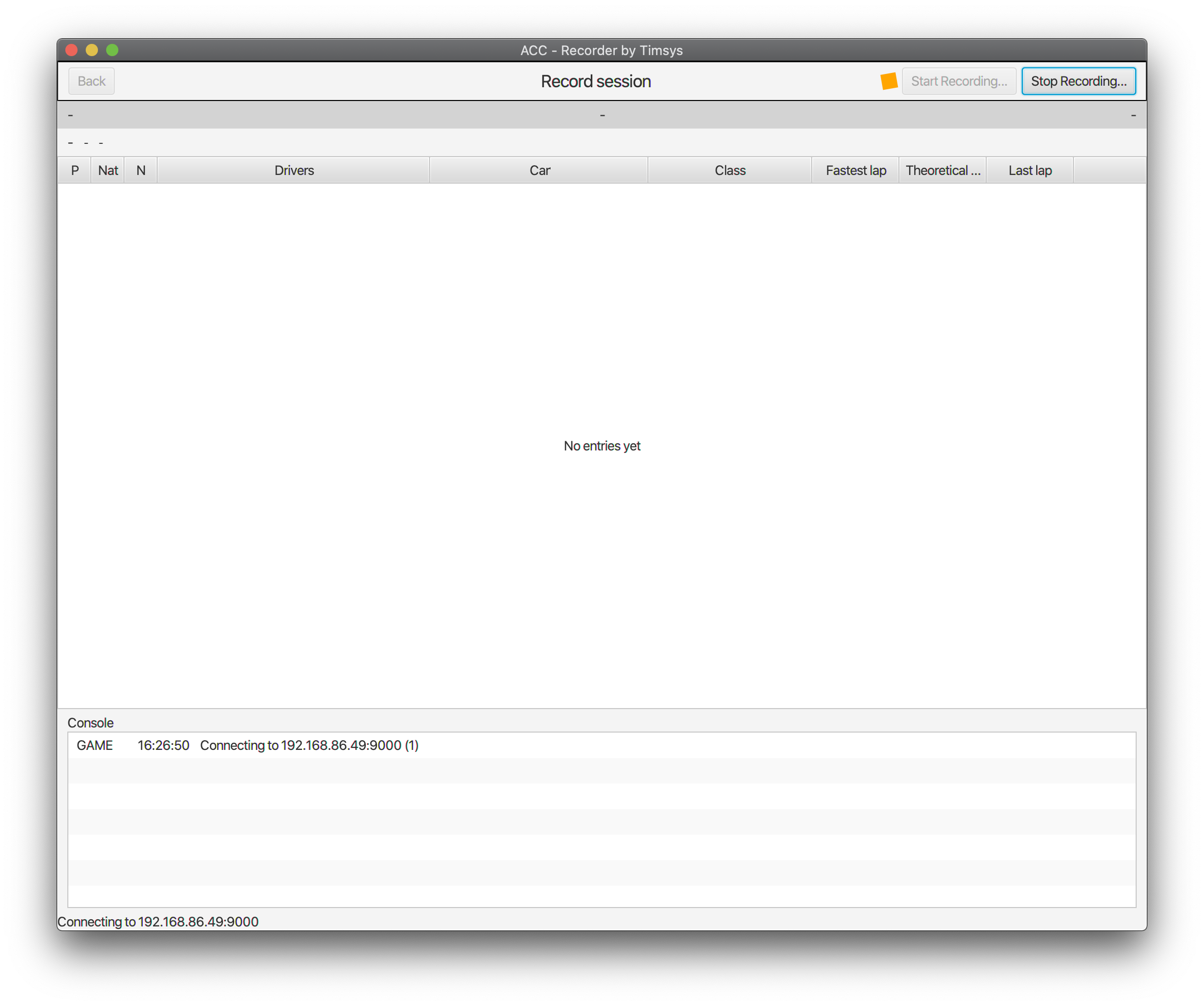Click the status bar 'Connecting to 192.168.86.49:9000' text
Screen dimensions: 1204x1006
(x=158, y=922)
